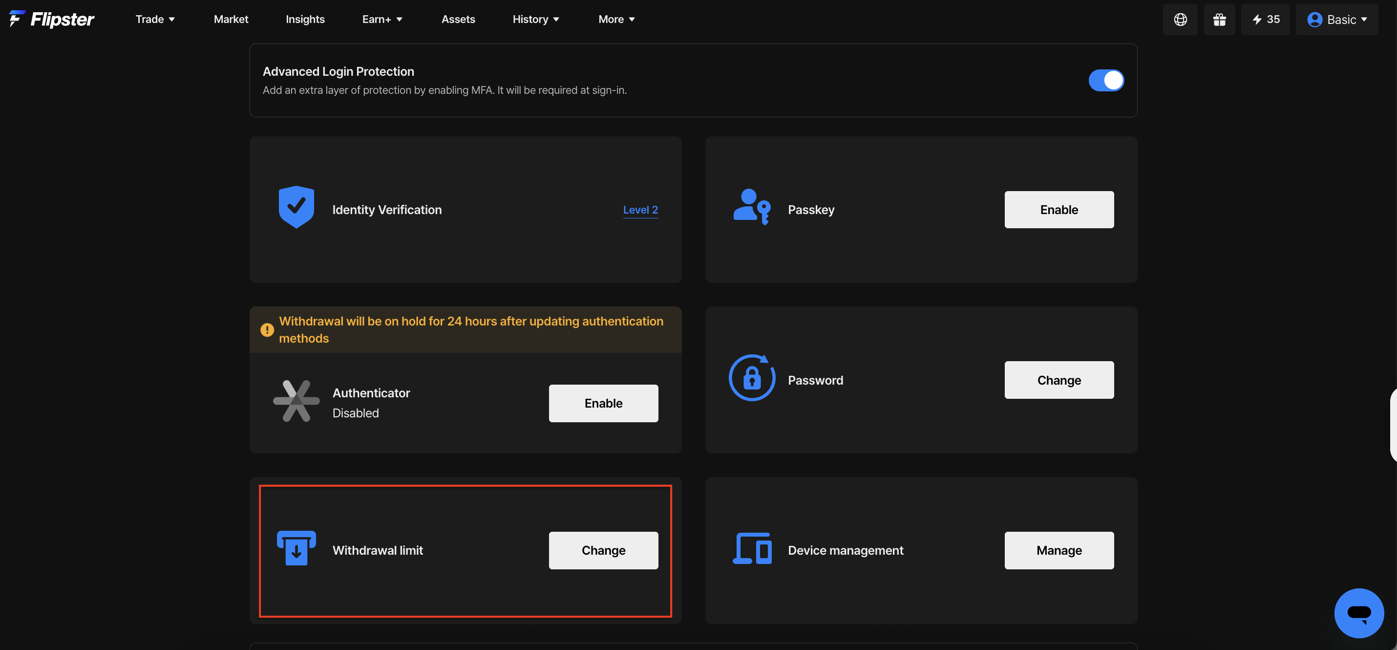
Task: Click the 'Identity Verification' label
Action: click(387, 210)
